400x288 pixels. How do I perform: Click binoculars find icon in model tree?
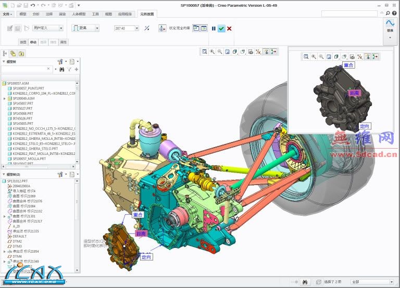61,69
